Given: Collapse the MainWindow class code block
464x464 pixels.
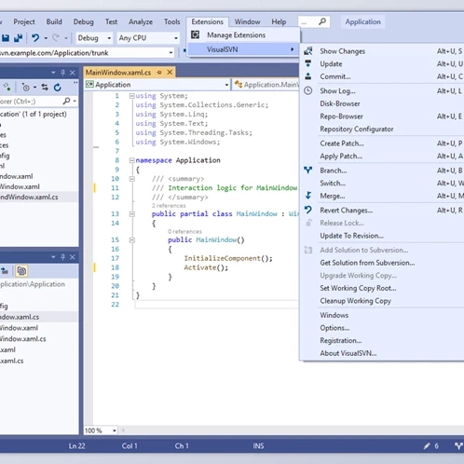Looking at the screenshot, I should (131, 214).
